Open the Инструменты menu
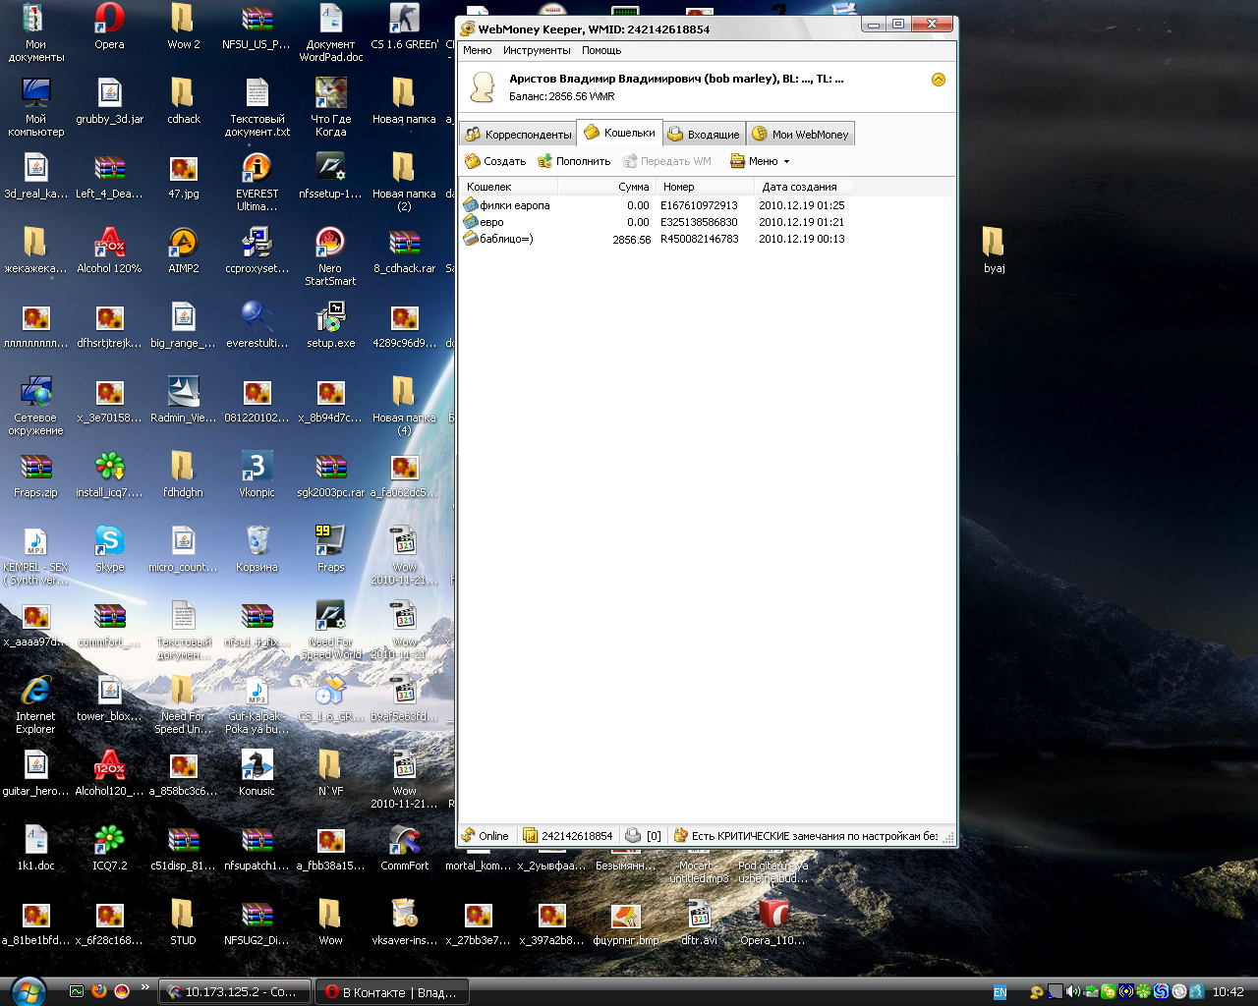Screen dimensions: 1258x1006 (537, 50)
